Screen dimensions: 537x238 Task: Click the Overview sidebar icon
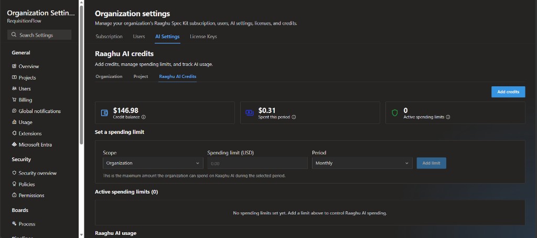tap(14, 66)
